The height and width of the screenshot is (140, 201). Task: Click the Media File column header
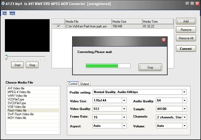coord(88,22)
